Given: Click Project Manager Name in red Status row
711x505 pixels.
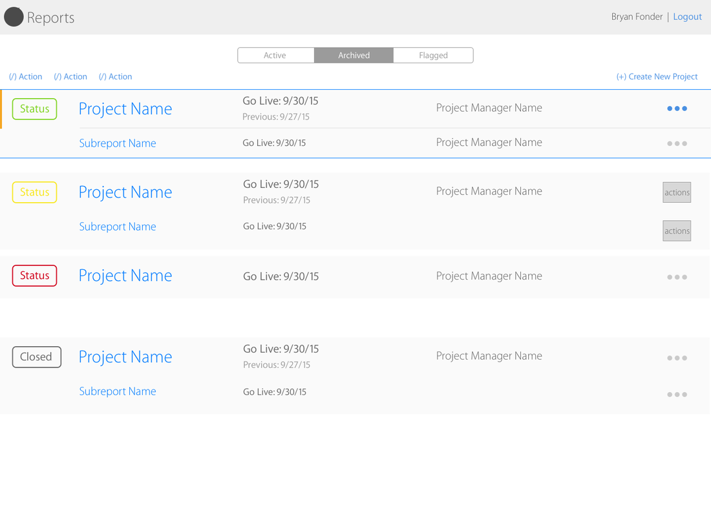Looking at the screenshot, I should point(489,276).
